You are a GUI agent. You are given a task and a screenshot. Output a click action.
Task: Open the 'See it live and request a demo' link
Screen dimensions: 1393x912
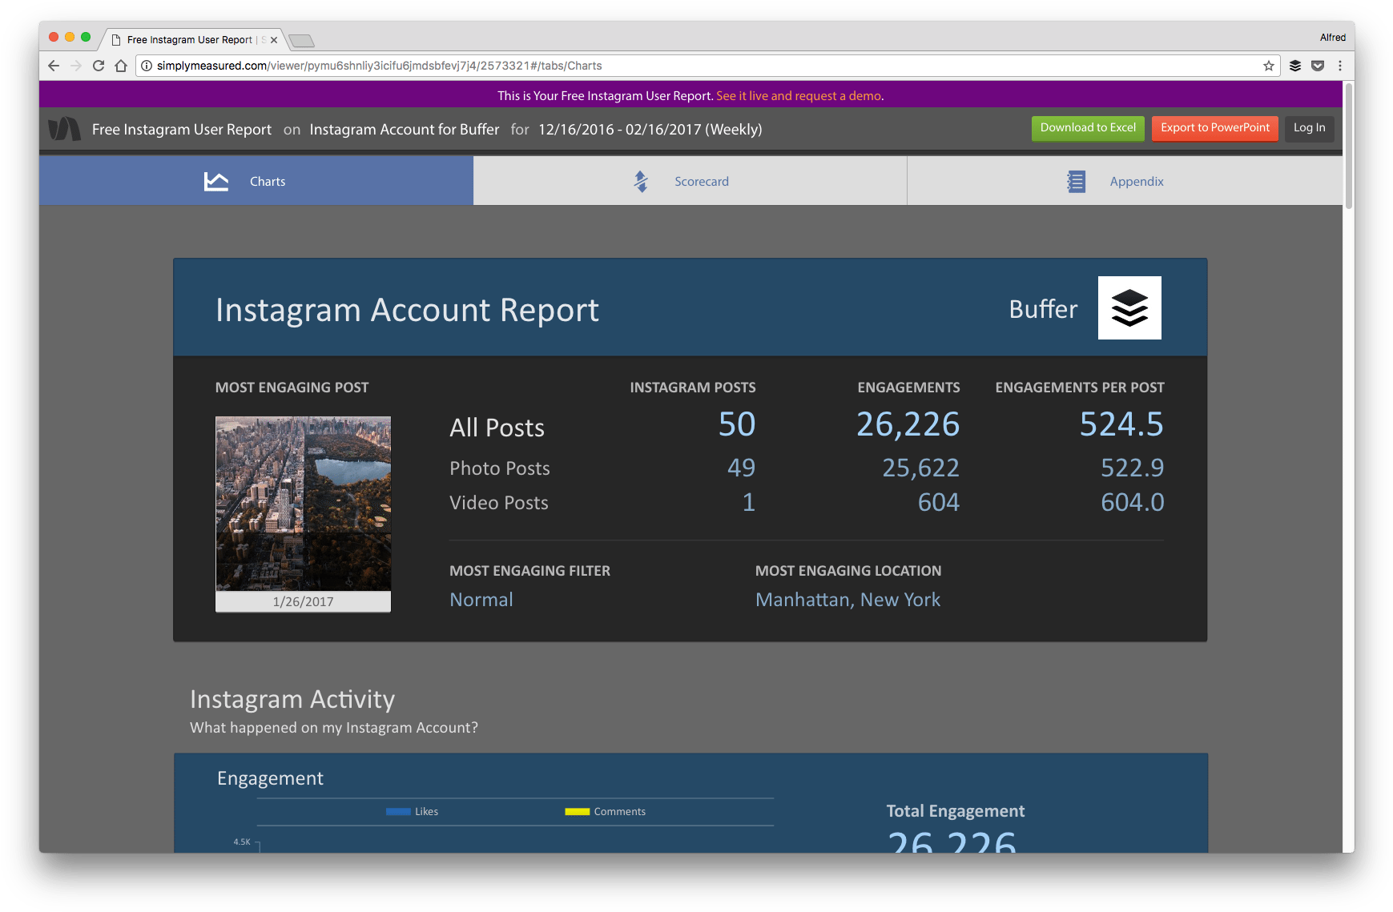pyautogui.click(x=799, y=95)
